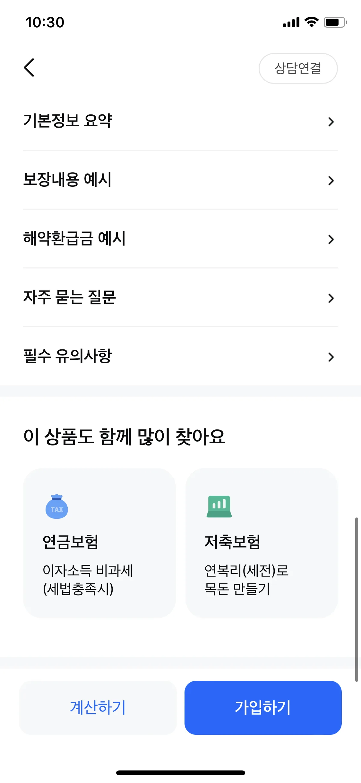This screenshot has width=361, height=783.
Task: Select the 필수 유의사항 menu row
Action: (180, 356)
